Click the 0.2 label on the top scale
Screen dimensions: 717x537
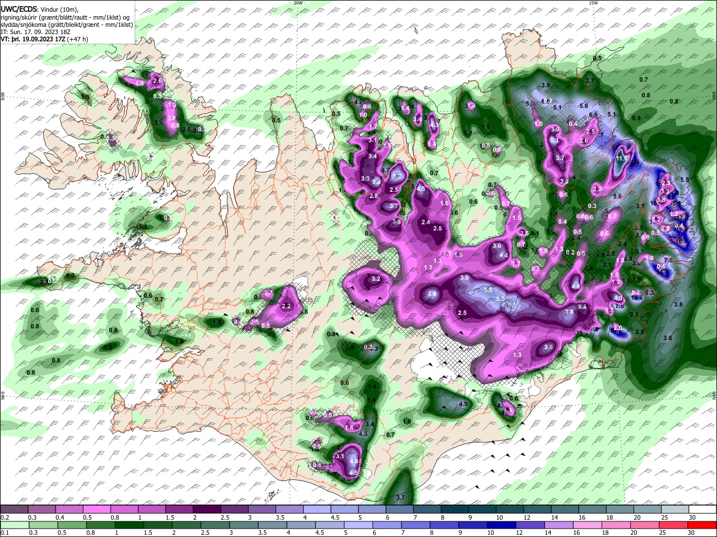click(5, 517)
